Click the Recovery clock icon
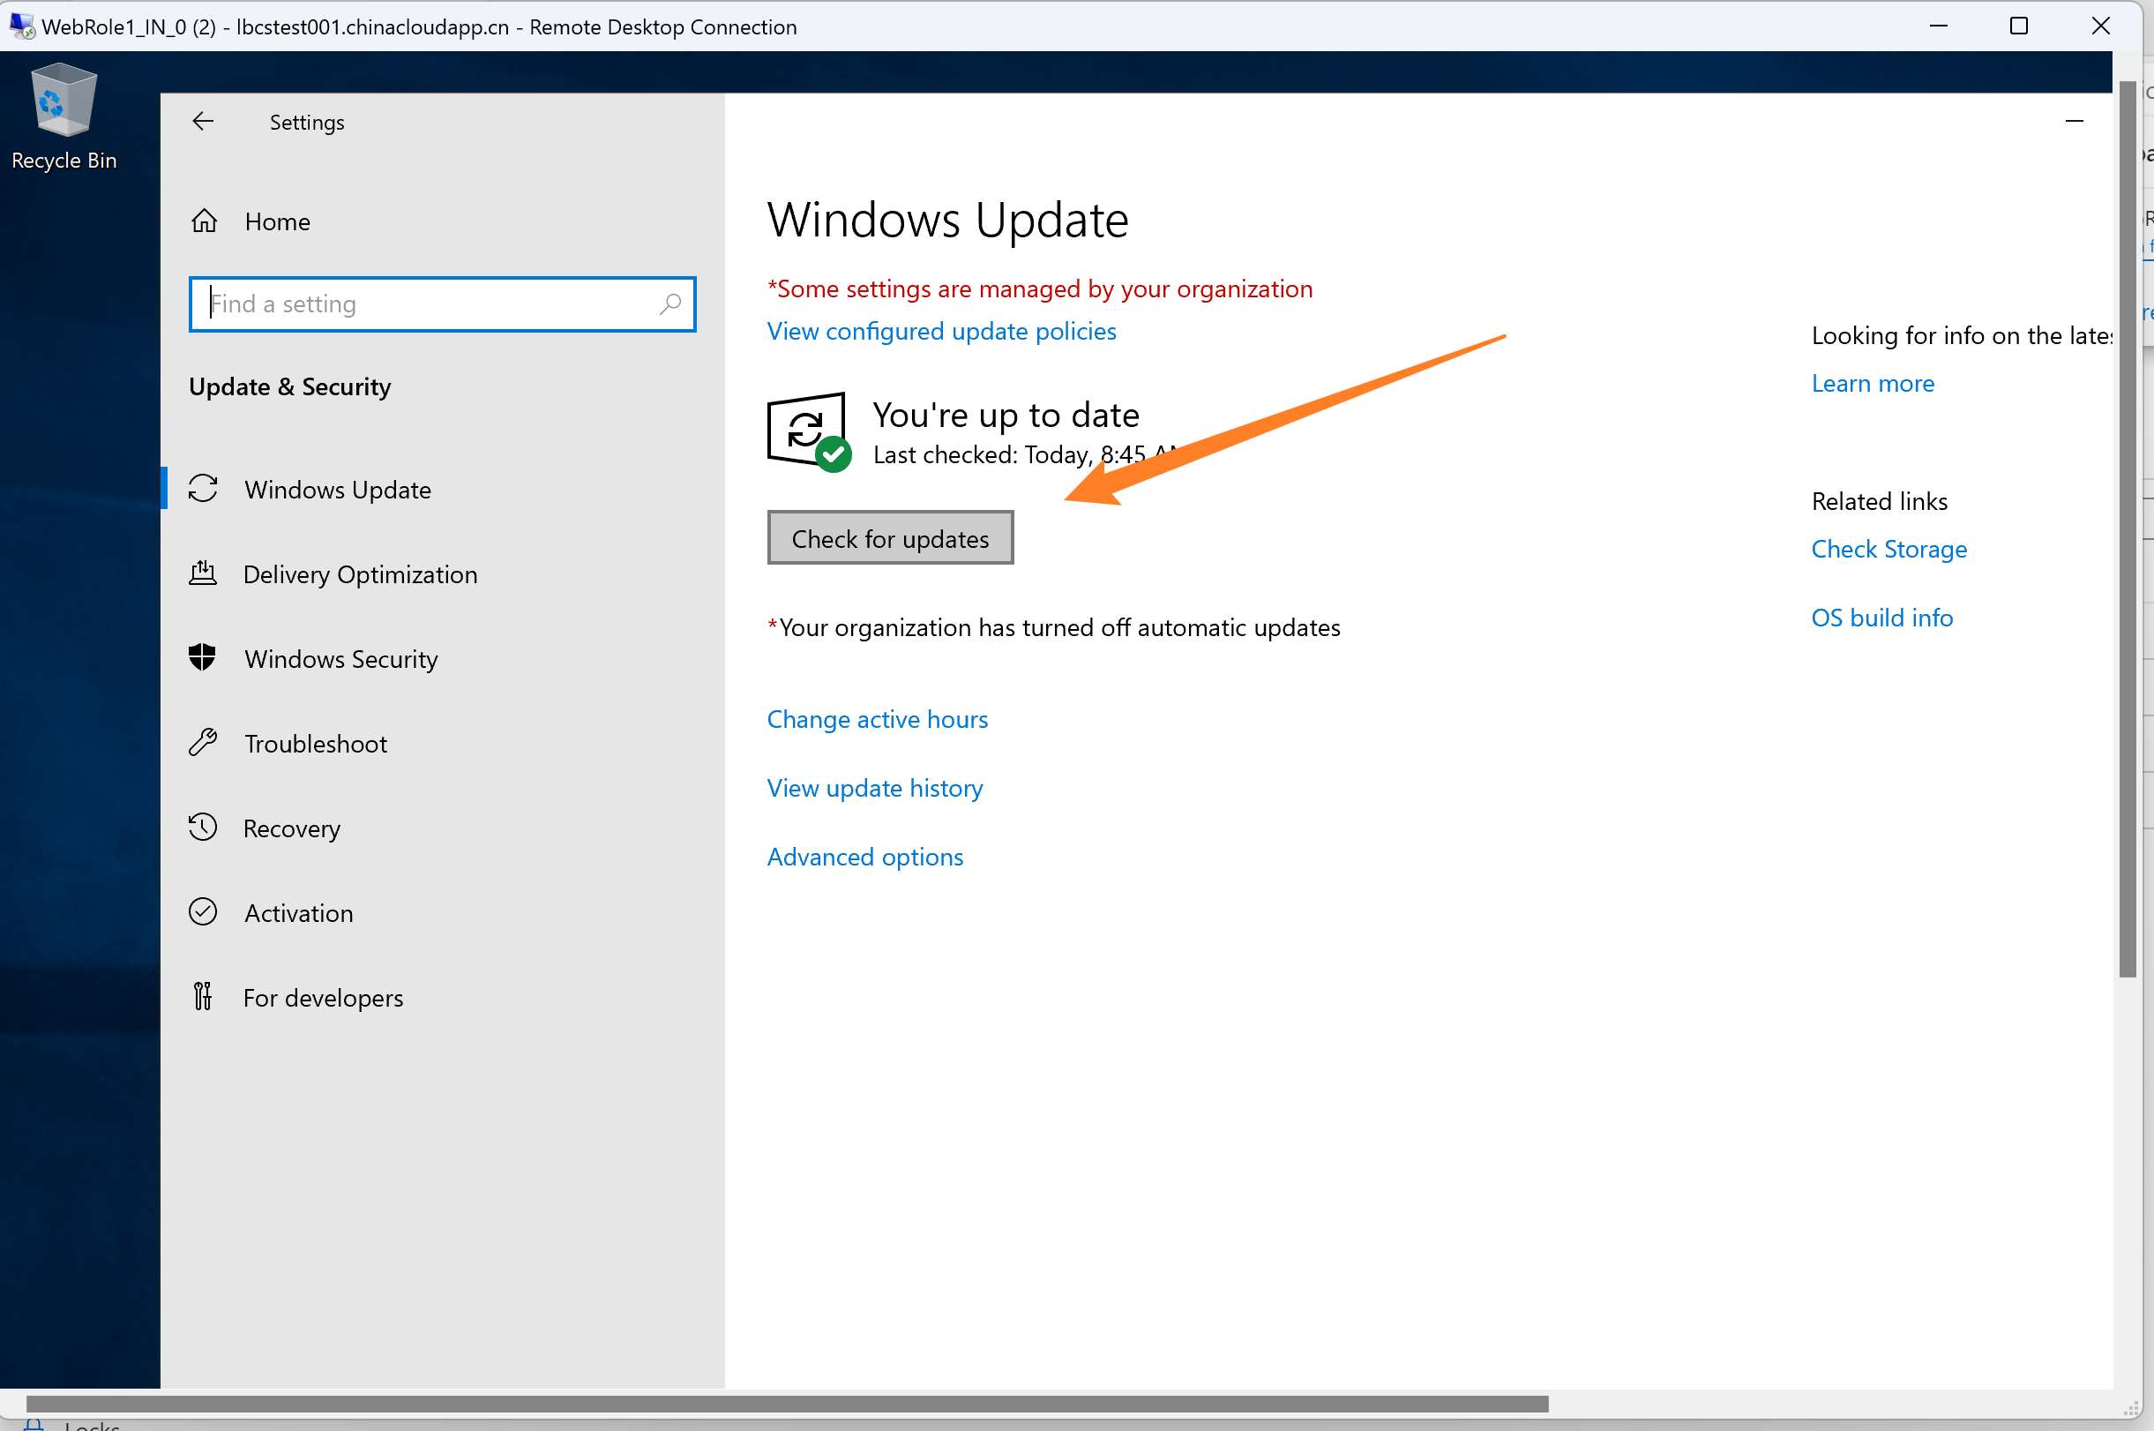The height and width of the screenshot is (1431, 2154). click(203, 827)
